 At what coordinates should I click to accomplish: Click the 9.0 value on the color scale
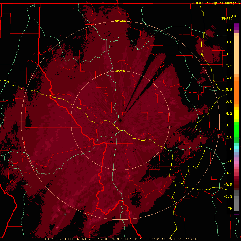click(x=229, y=42)
